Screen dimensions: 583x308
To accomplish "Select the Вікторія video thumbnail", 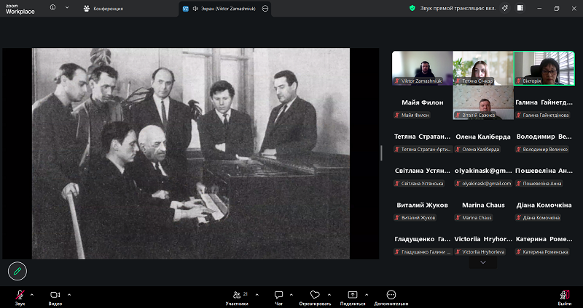I will click(543, 68).
